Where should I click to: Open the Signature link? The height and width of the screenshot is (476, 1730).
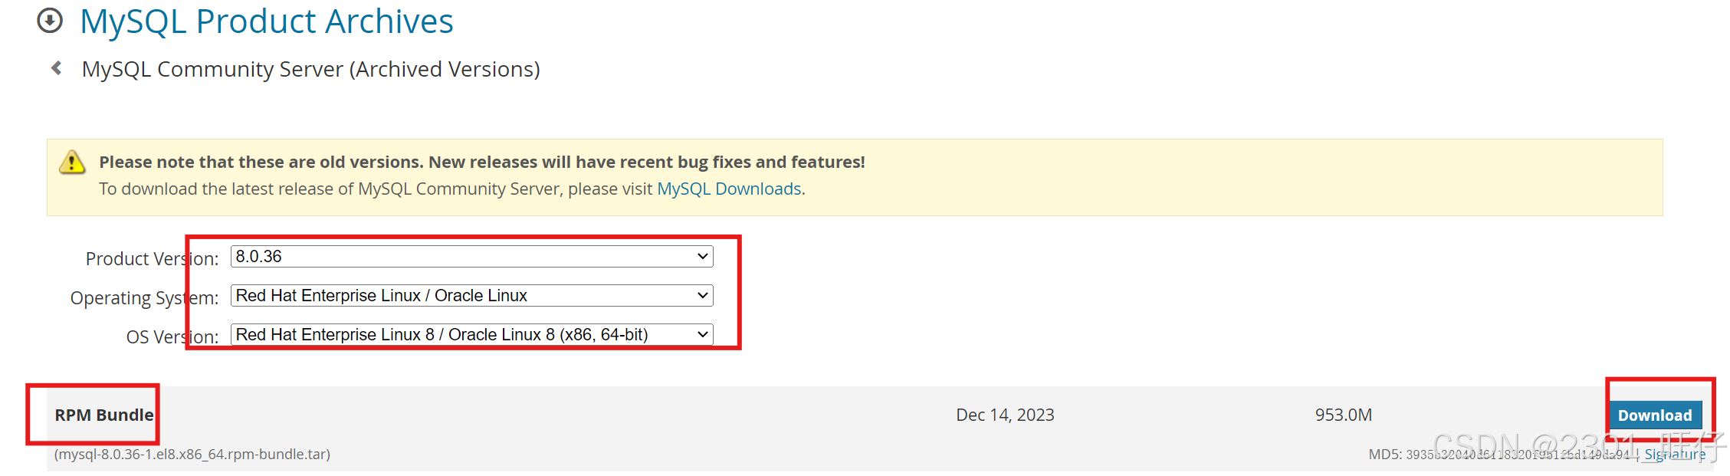point(1675,455)
